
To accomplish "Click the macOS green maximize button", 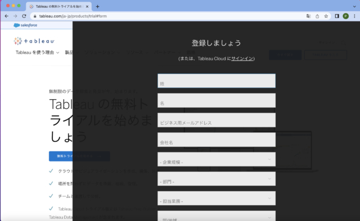I will click(x=19, y=6).
